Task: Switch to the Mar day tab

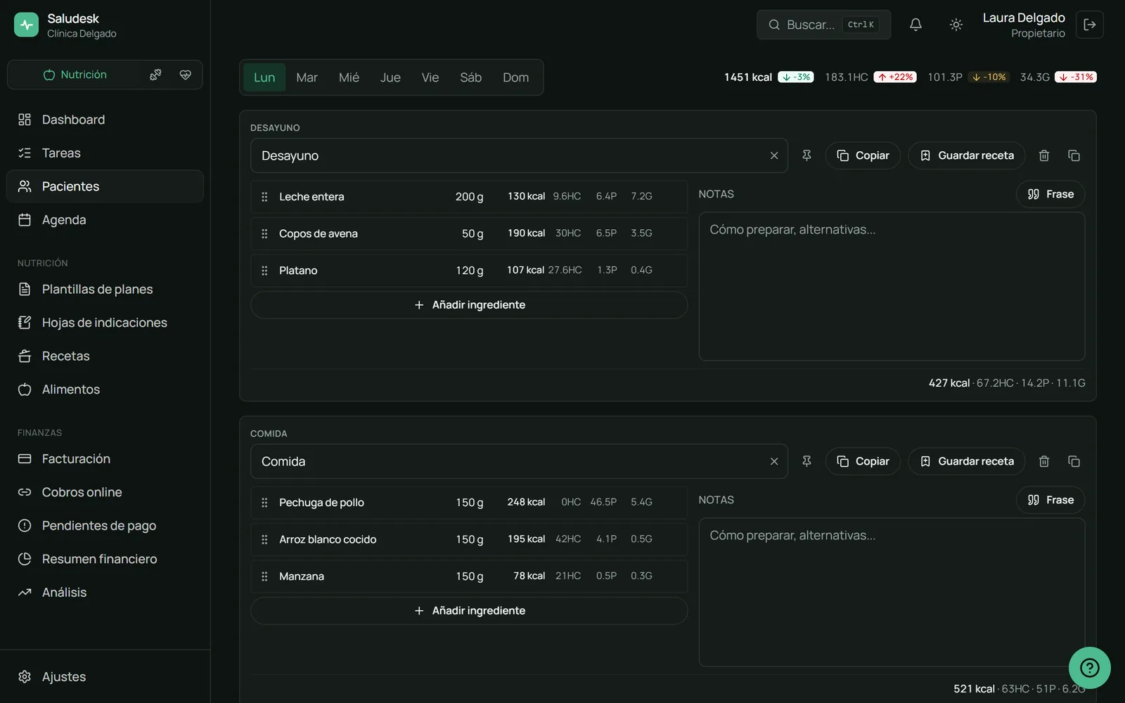Action: coord(307,77)
